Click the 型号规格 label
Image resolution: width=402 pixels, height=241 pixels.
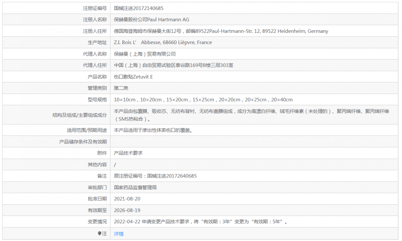97,100
